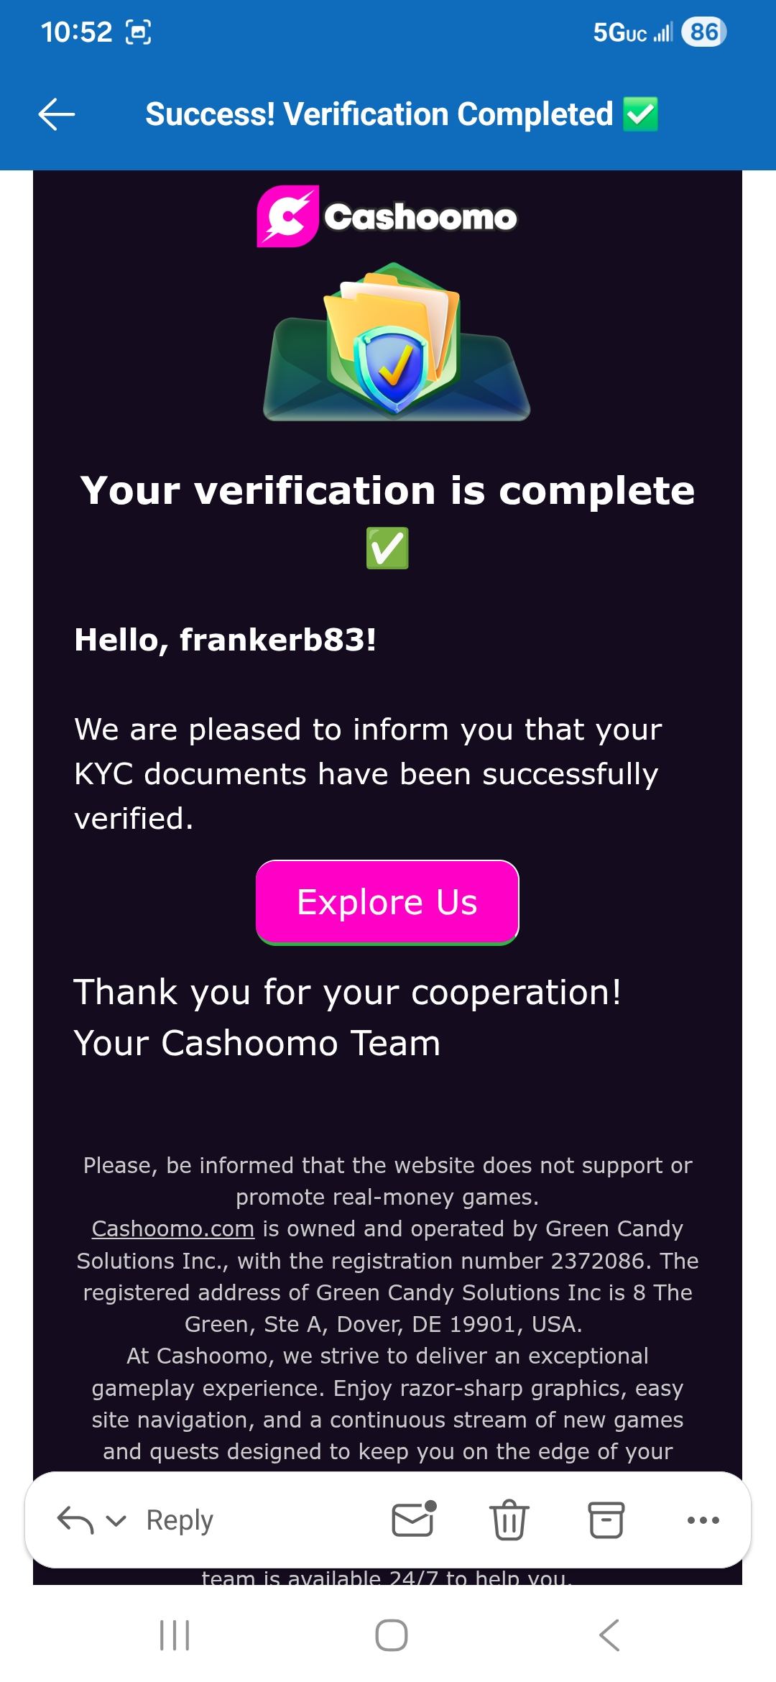776x1682 pixels.
Task: Tap the verified folder shield illustration
Action: coord(396,343)
